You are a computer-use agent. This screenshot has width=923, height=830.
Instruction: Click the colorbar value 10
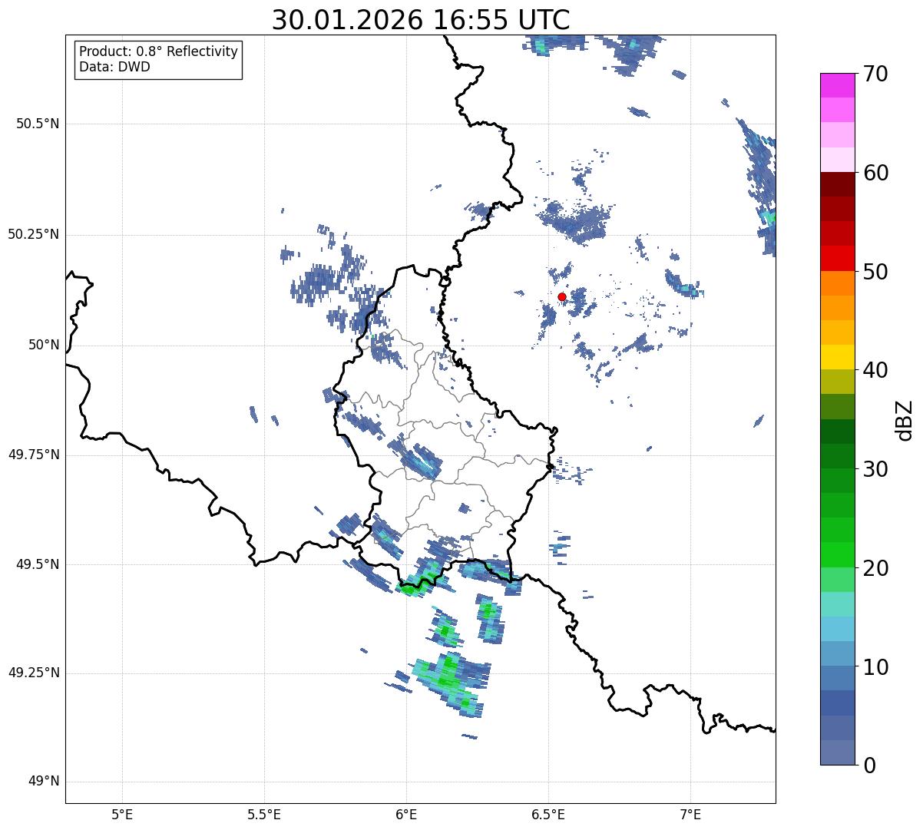875,667
